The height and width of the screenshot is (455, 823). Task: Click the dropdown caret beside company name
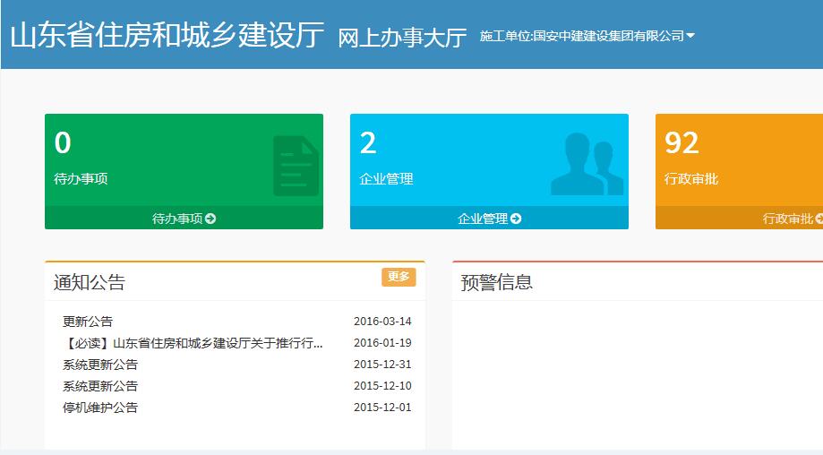point(690,36)
